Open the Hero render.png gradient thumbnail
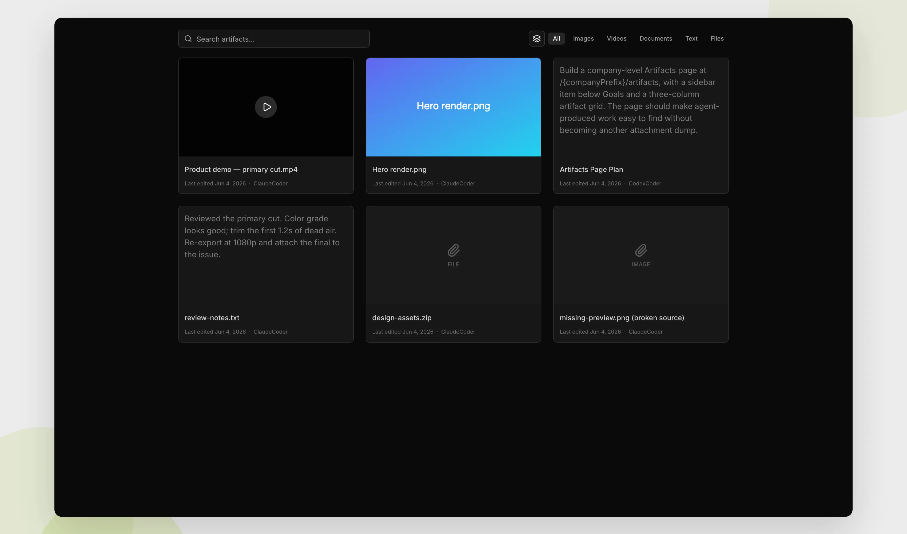This screenshot has height=534, width=907. pyautogui.click(x=453, y=107)
